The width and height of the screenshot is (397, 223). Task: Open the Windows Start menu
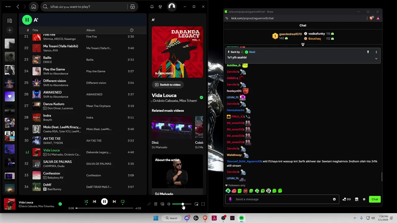tap(156, 218)
